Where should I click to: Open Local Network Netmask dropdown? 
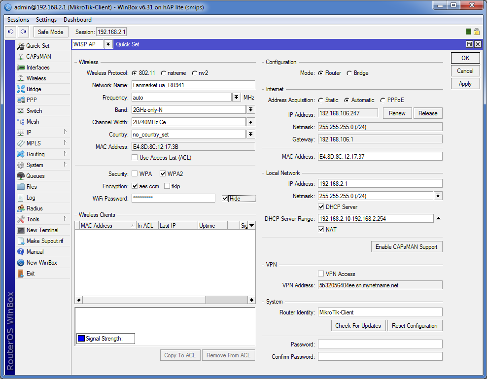(438, 196)
